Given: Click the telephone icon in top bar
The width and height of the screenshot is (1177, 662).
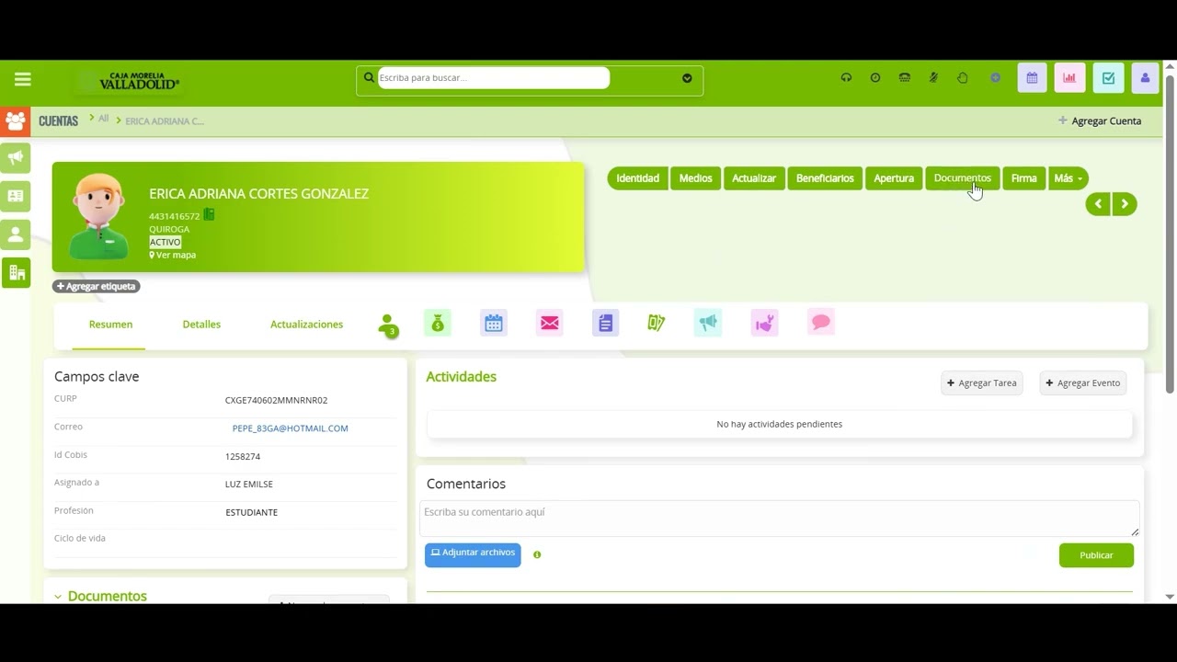Looking at the screenshot, I should (905, 78).
